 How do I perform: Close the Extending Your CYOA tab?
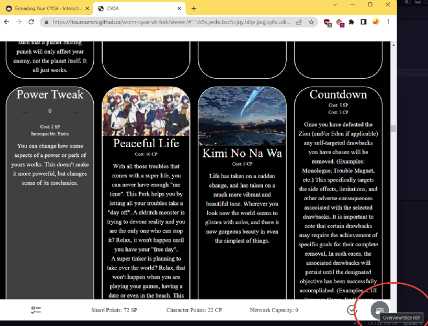tap(87, 9)
